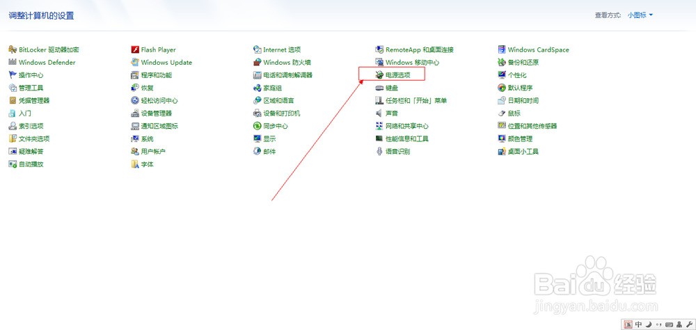Open the 用户帐户 user accounts link
Viewport: 696px width, 330px height.
153,152
